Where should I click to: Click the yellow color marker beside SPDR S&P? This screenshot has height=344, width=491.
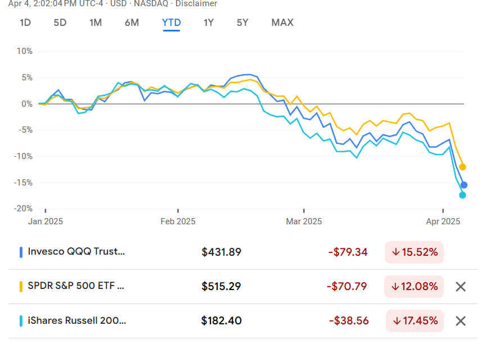21,287
